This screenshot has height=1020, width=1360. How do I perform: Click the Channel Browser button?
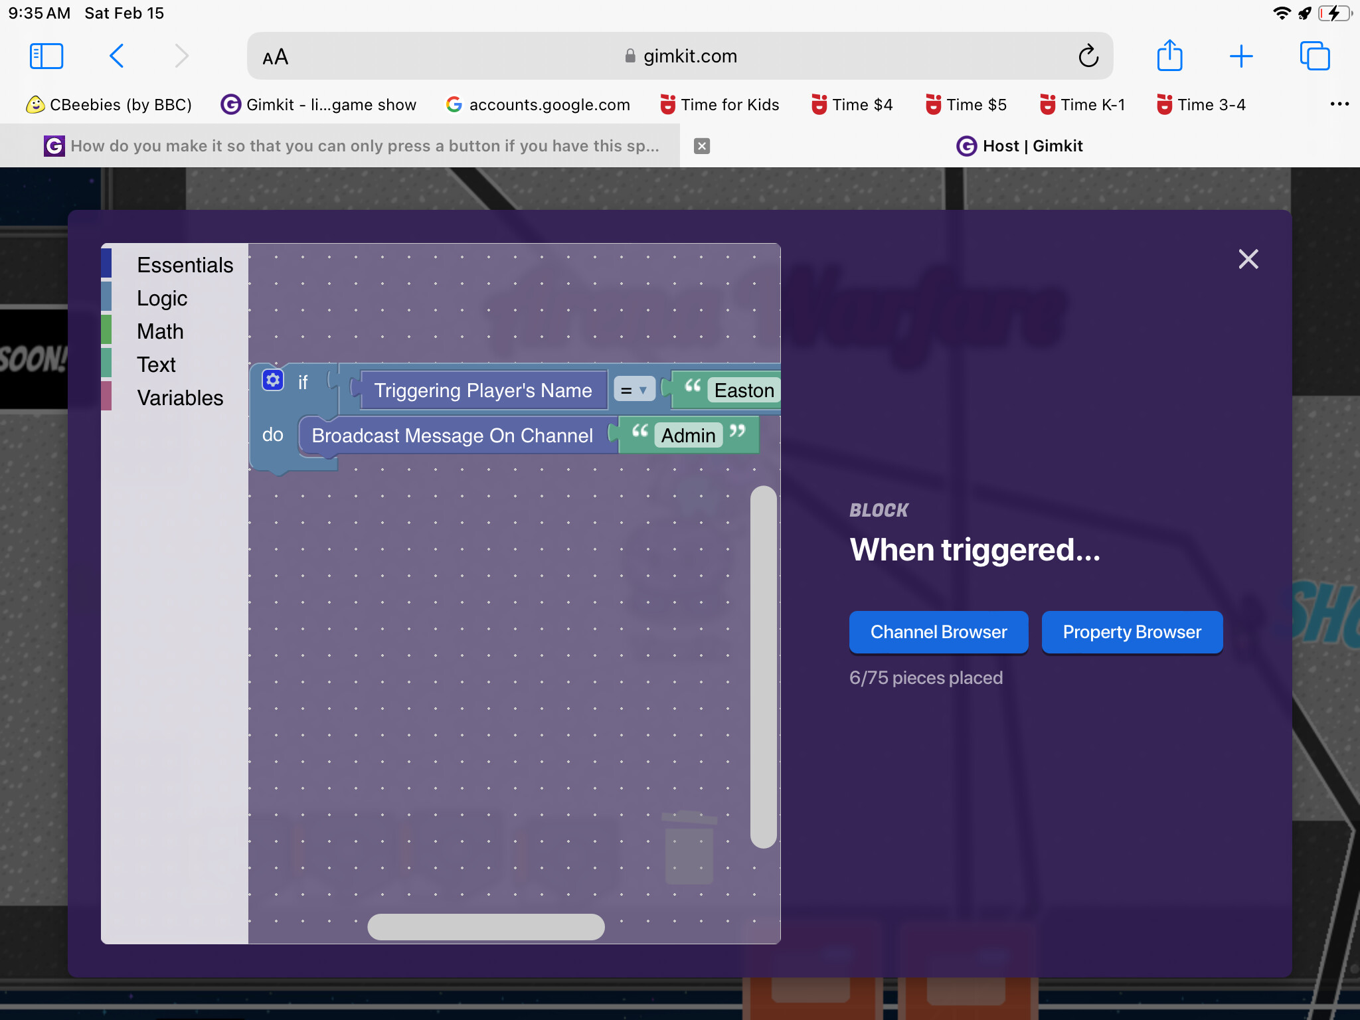[938, 632]
